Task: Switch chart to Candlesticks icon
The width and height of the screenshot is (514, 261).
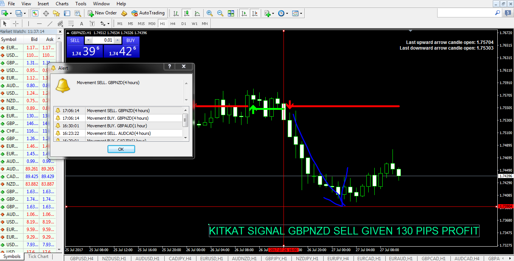Action: click(x=186, y=13)
